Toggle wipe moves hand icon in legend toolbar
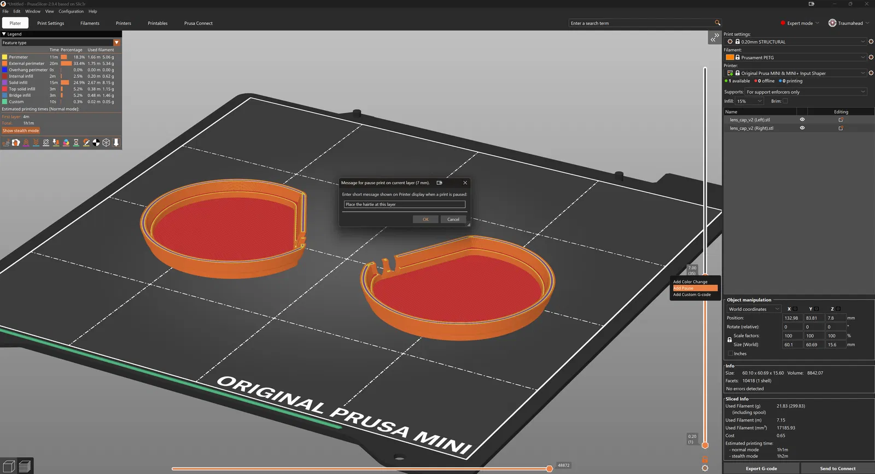 [x=16, y=143]
